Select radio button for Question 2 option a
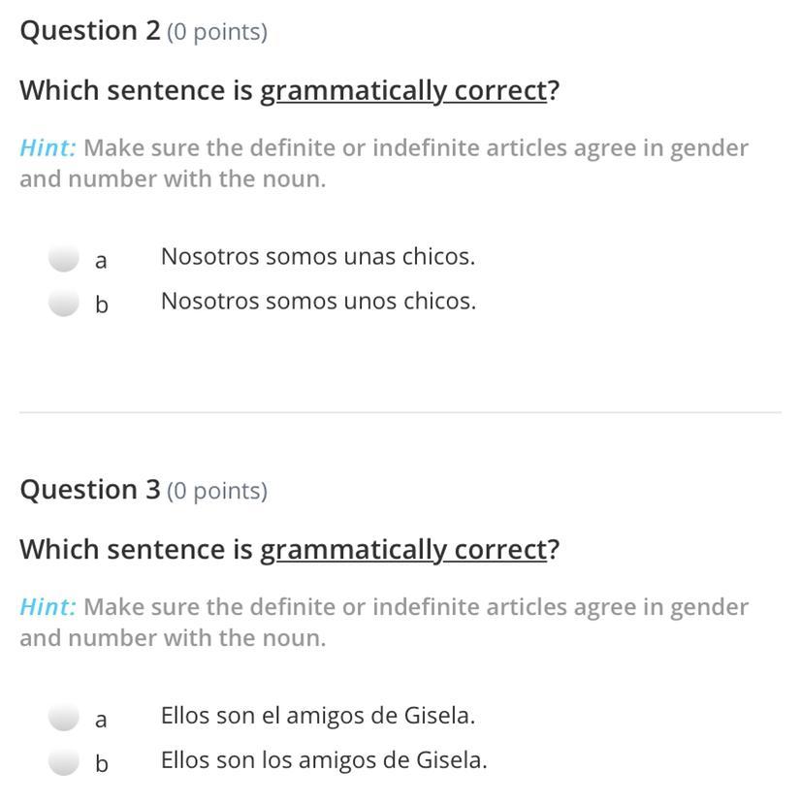Image resolution: width=801 pixels, height=804 pixels. pyautogui.click(x=64, y=258)
